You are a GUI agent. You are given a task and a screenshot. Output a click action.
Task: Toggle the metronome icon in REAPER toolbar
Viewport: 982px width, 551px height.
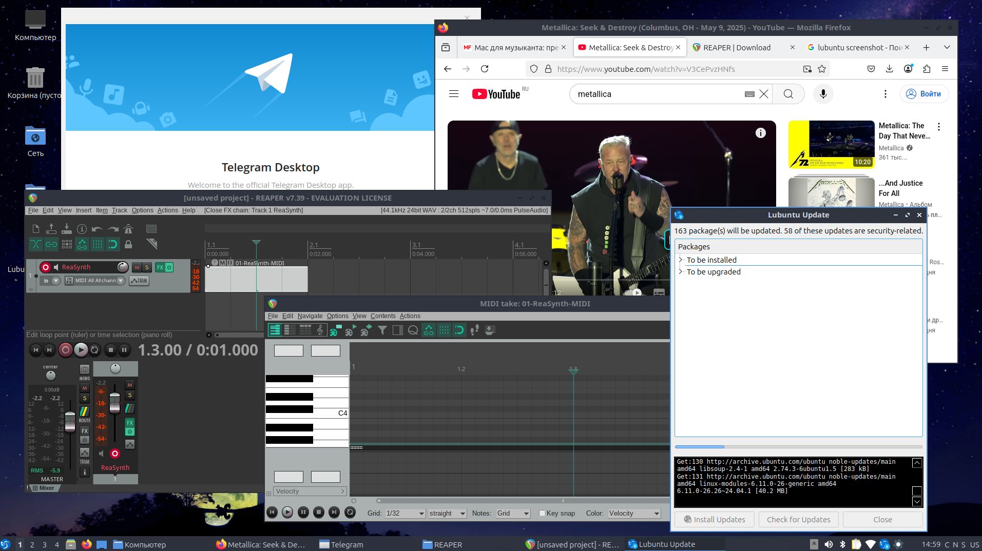coord(128,229)
